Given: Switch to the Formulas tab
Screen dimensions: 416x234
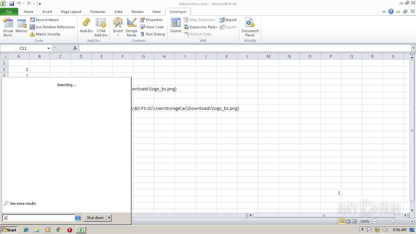Looking at the screenshot, I should click(x=98, y=12).
